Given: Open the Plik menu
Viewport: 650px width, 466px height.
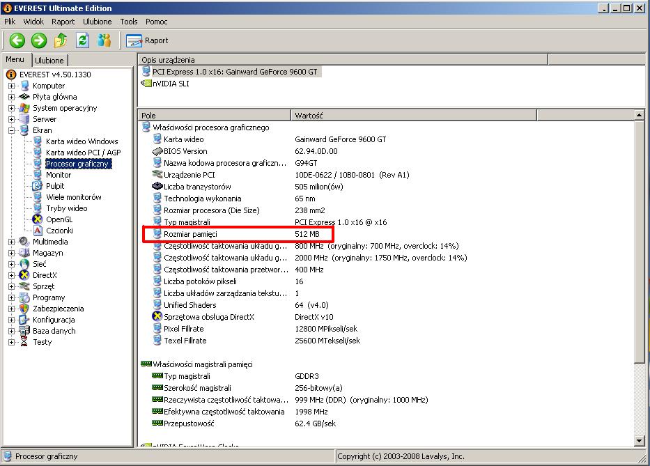Looking at the screenshot, I should pyautogui.click(x=10, y=22).
